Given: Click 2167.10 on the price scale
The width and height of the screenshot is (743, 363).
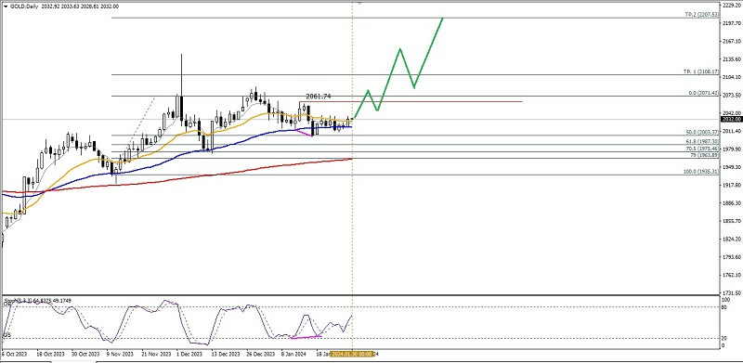Looking at the screenshot, I should (732, 41).
